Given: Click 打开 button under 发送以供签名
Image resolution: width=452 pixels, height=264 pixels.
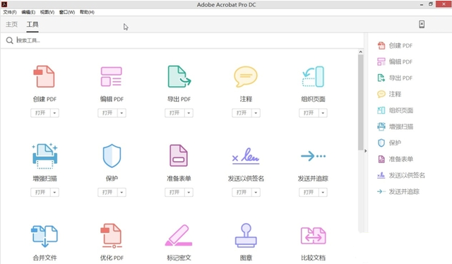Looking at the screenshot, I should pos(242,192).
